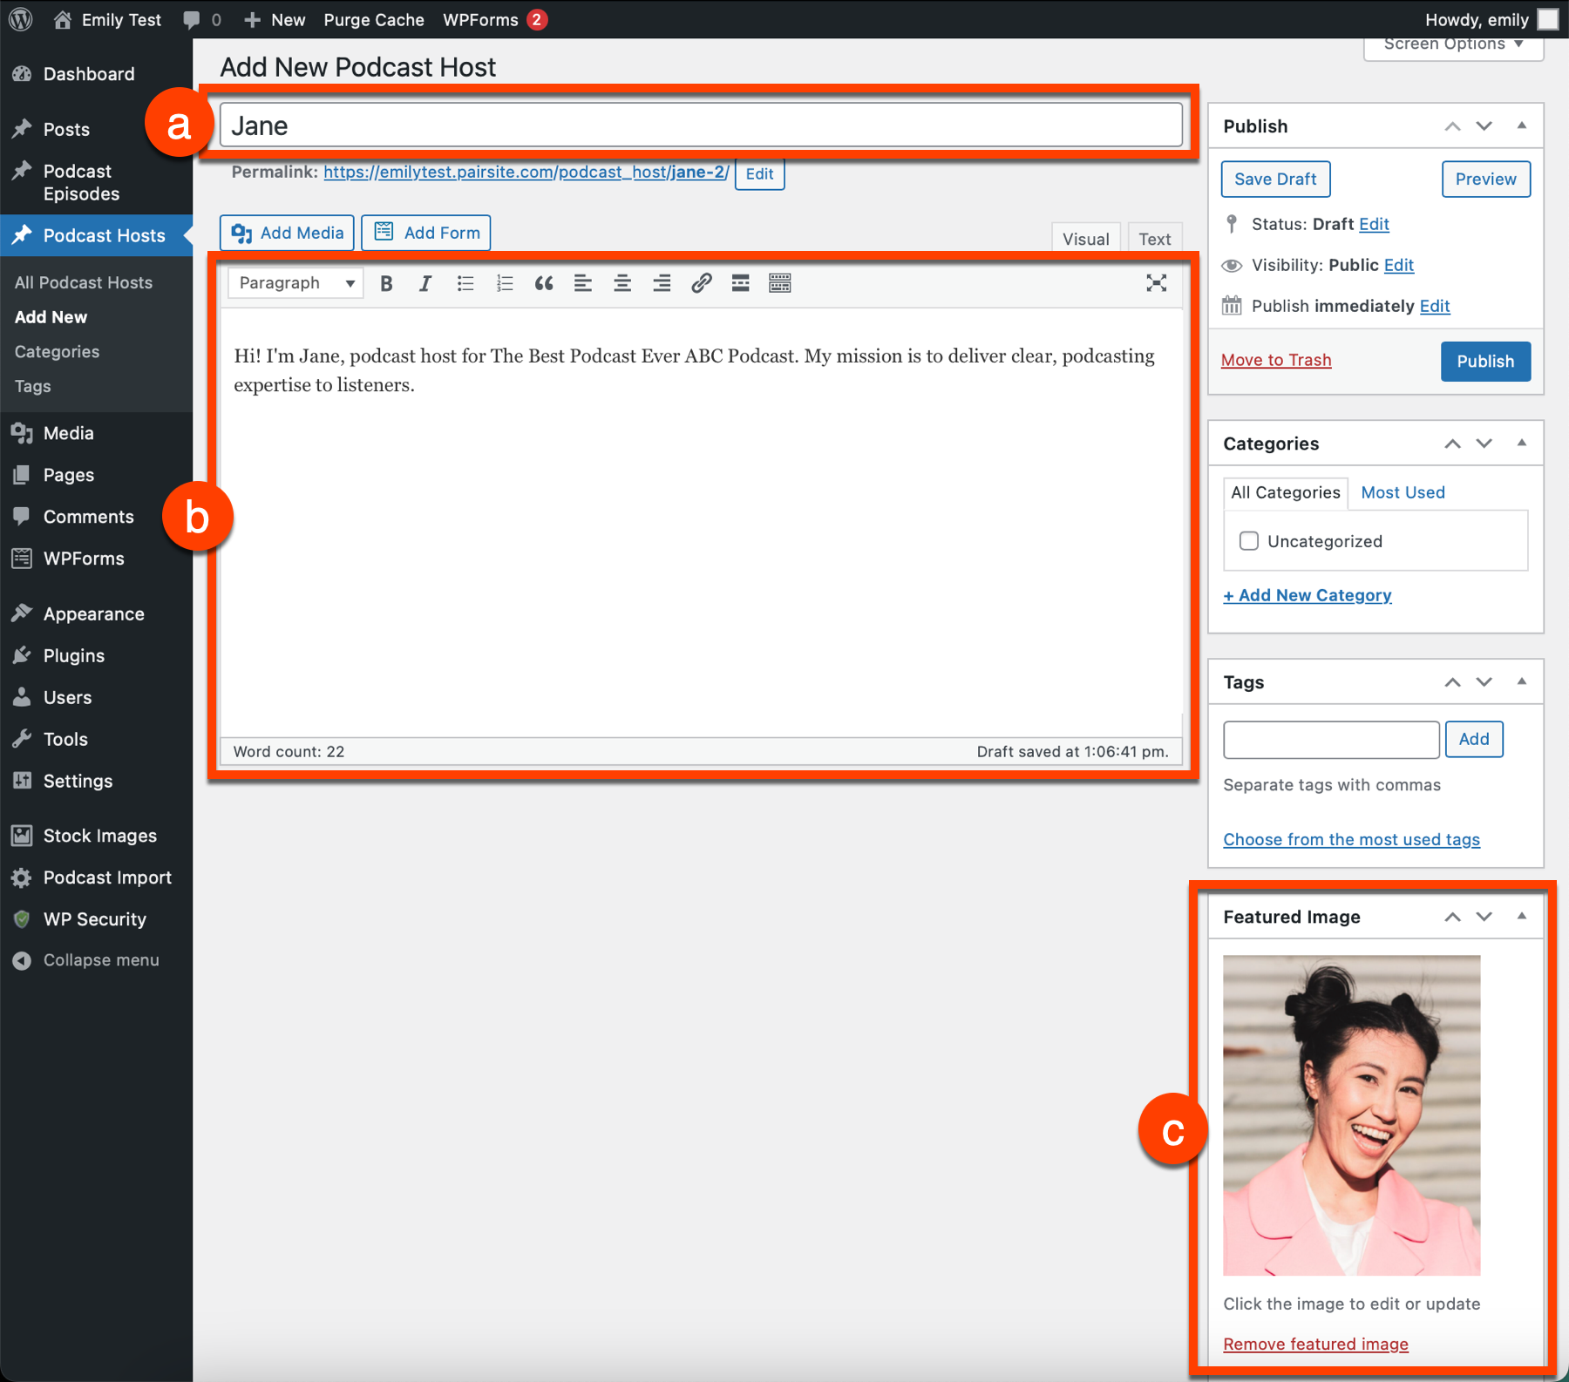This screenshot has height=1382, width=1569.
Task: Edit the Visibility setting
Action: click(x=1398, y=265)
